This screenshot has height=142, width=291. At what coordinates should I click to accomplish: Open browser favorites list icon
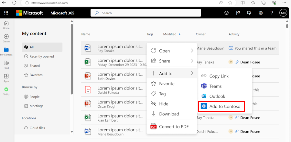253,3
